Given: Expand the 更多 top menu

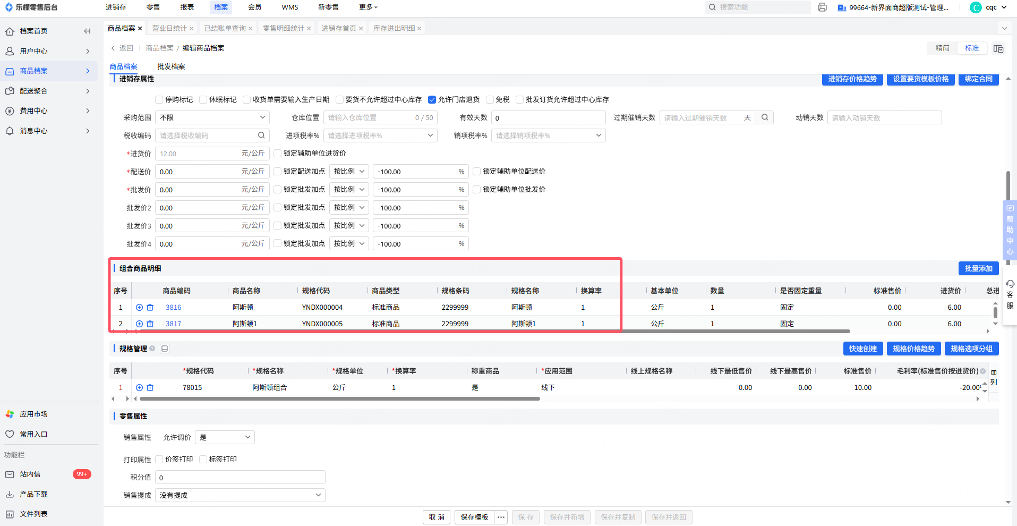Looking at the screenshot, I should 369,7.
